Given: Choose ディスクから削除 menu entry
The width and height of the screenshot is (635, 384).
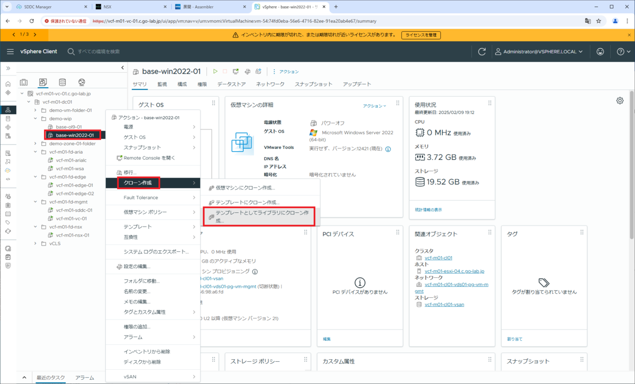Looking at the screenshot, I should tap(153, 362).
